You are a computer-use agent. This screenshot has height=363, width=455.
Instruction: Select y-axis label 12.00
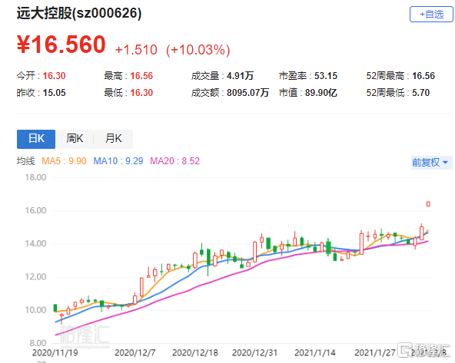pyautogui.click(x=35, y=277)
